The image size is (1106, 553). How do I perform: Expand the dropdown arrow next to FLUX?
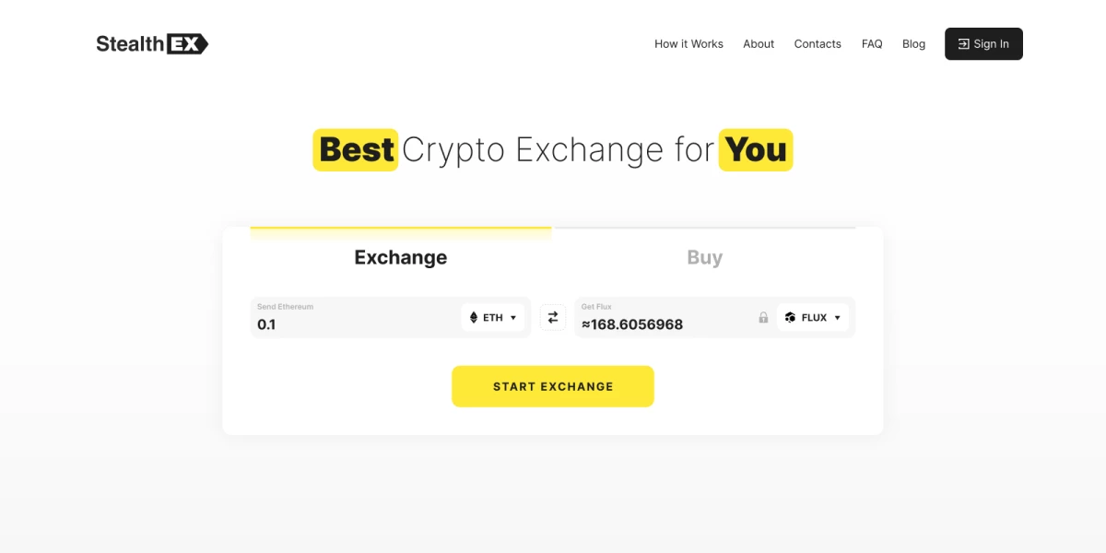837,318
